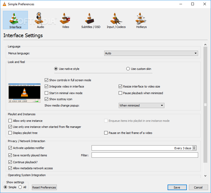Open the Menus language dropdown
This screenshot has height=193, width=211.
point(151,53)
